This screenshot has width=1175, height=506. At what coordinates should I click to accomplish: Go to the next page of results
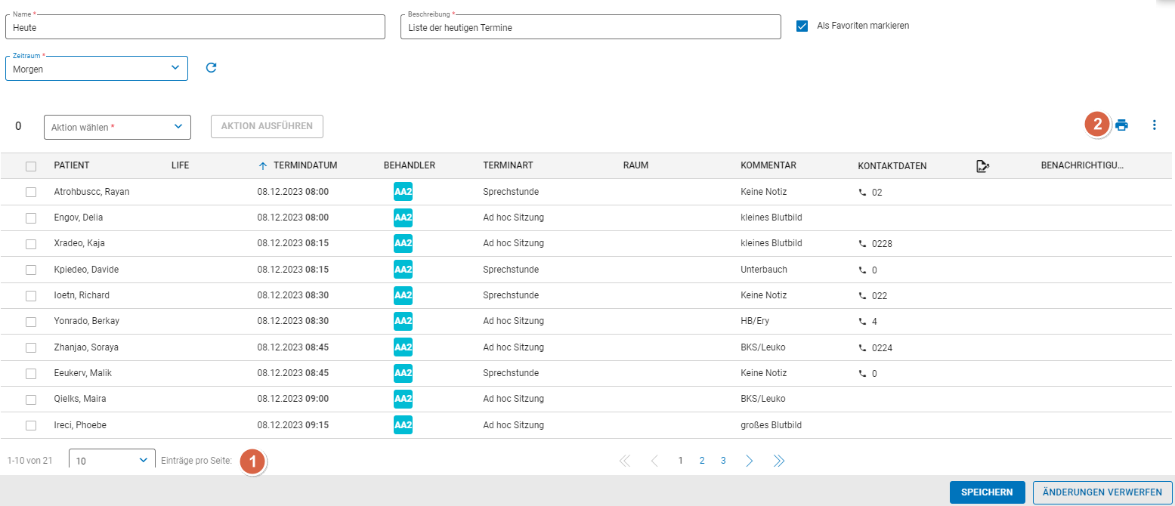[749, 461]
